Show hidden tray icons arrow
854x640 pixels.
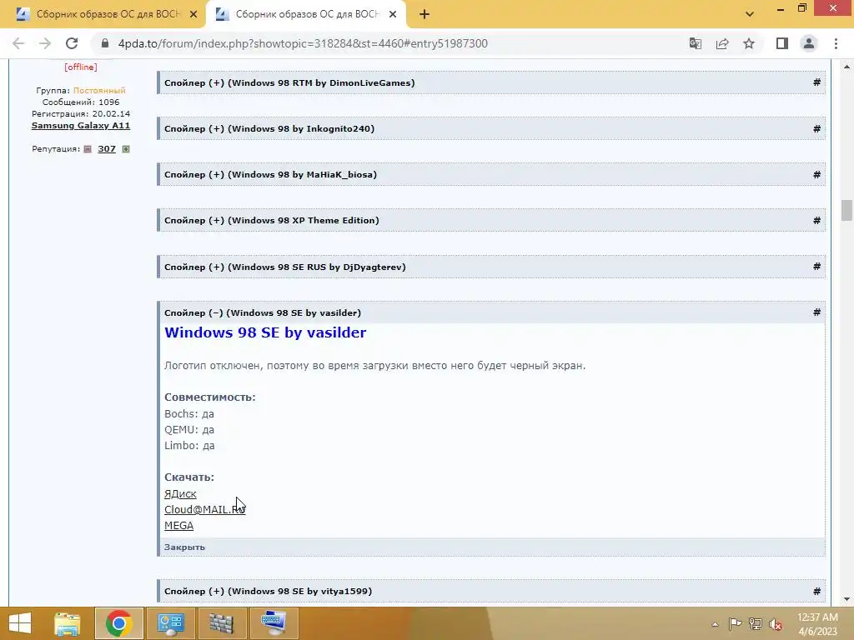(715, 623)
